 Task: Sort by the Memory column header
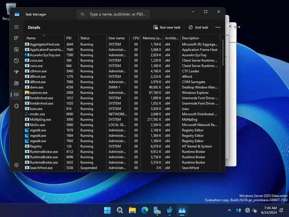[x=152, y=38]
